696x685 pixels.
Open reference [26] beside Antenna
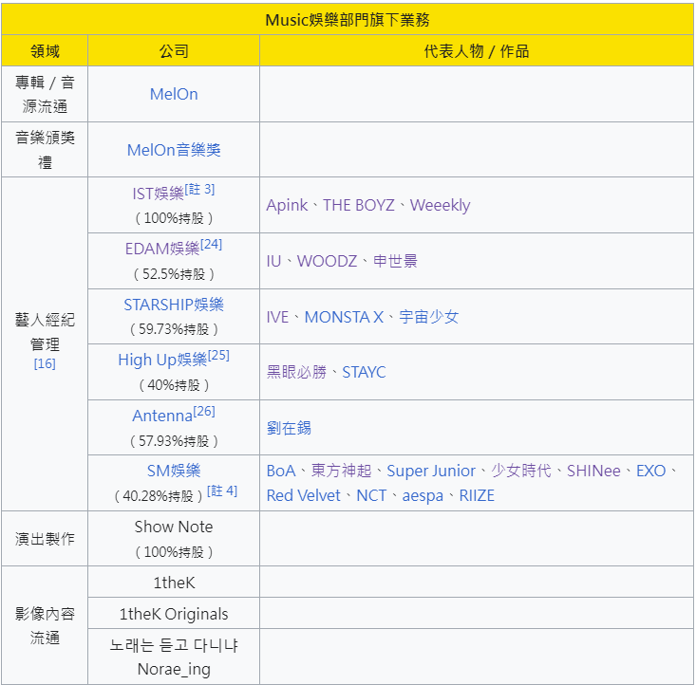pyautogui.click(x=204, y=411)
